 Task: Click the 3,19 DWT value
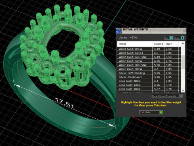point(169,85)
